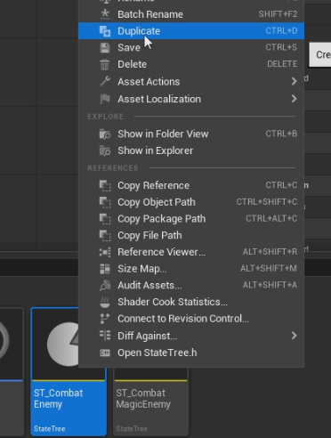Click the Shader Cook Statistics icon
This screenshot has height=438, width=331.
click(x=105, y=302)
